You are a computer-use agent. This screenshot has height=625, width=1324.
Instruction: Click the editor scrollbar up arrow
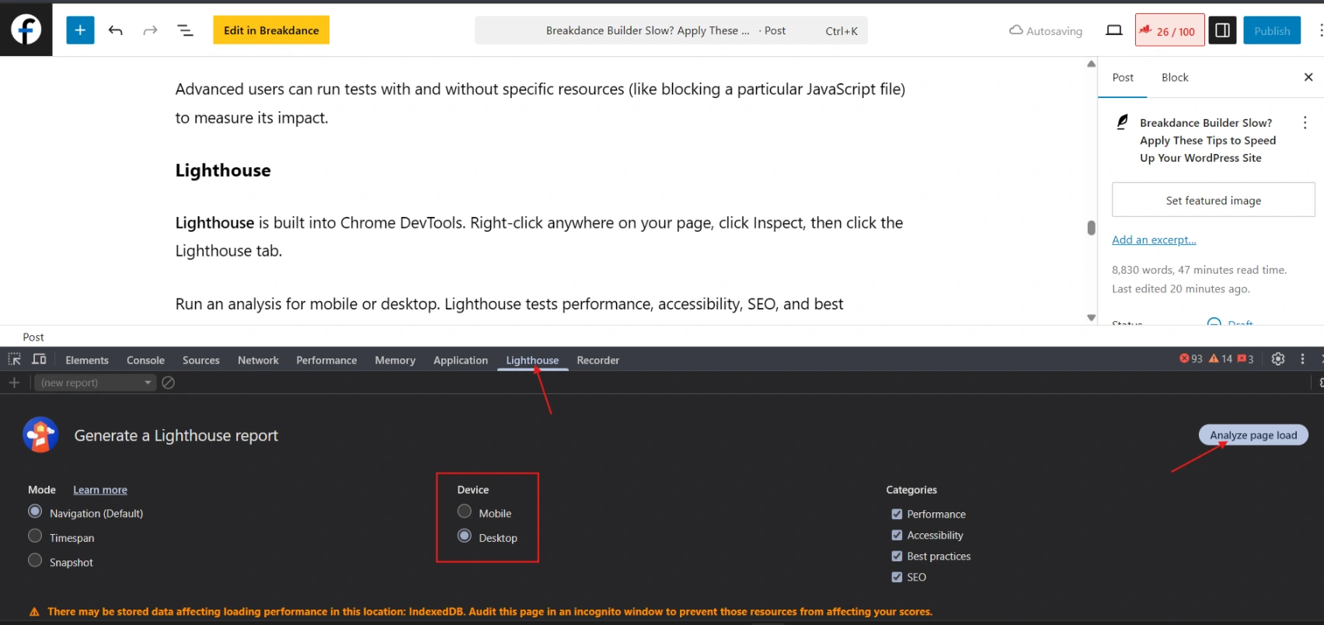pyautogui.click(x=1091, y=64)
